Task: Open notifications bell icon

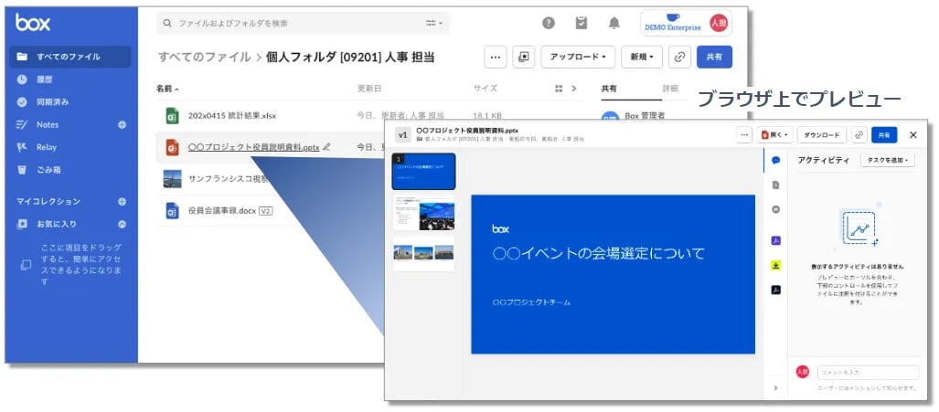Action: pyautogui.click(x=614, y=23)
